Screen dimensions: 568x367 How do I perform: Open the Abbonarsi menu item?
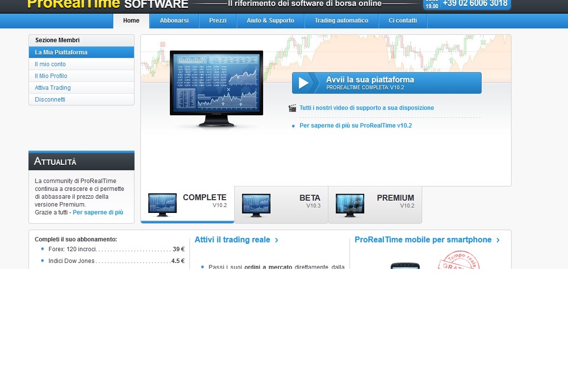click(174, 21)
